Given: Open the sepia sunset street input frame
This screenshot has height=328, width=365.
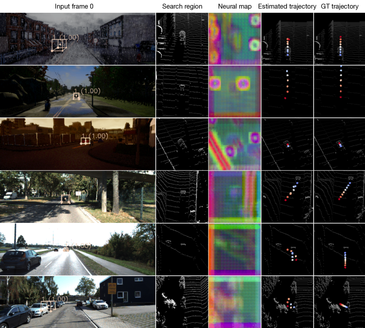Looking at the screenshot, I should tap(77, 144).
